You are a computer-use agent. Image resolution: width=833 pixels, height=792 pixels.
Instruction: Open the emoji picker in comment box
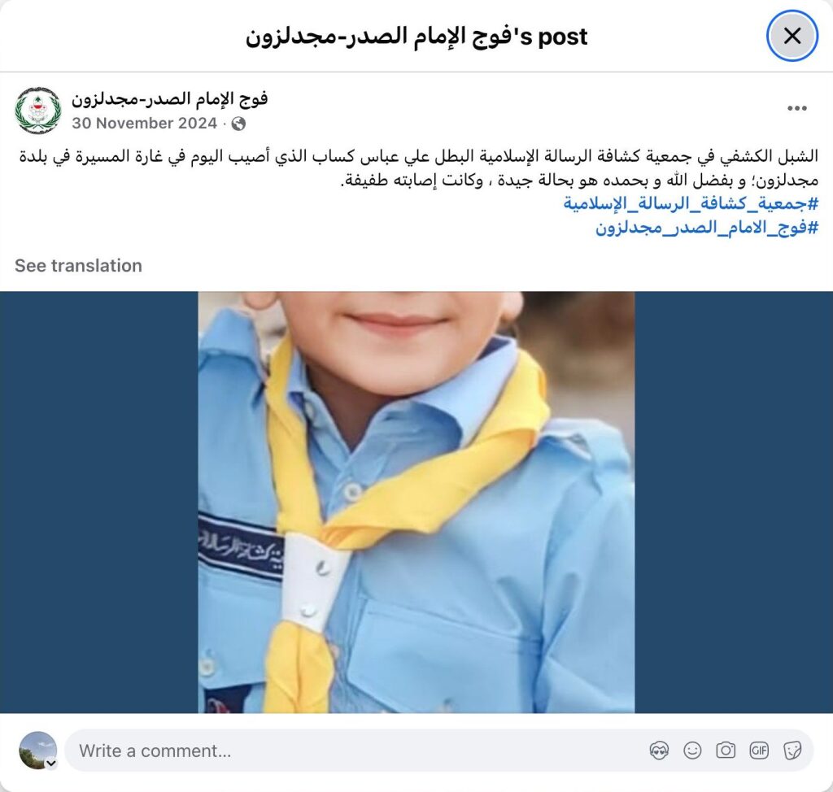(x=692, y=751)
